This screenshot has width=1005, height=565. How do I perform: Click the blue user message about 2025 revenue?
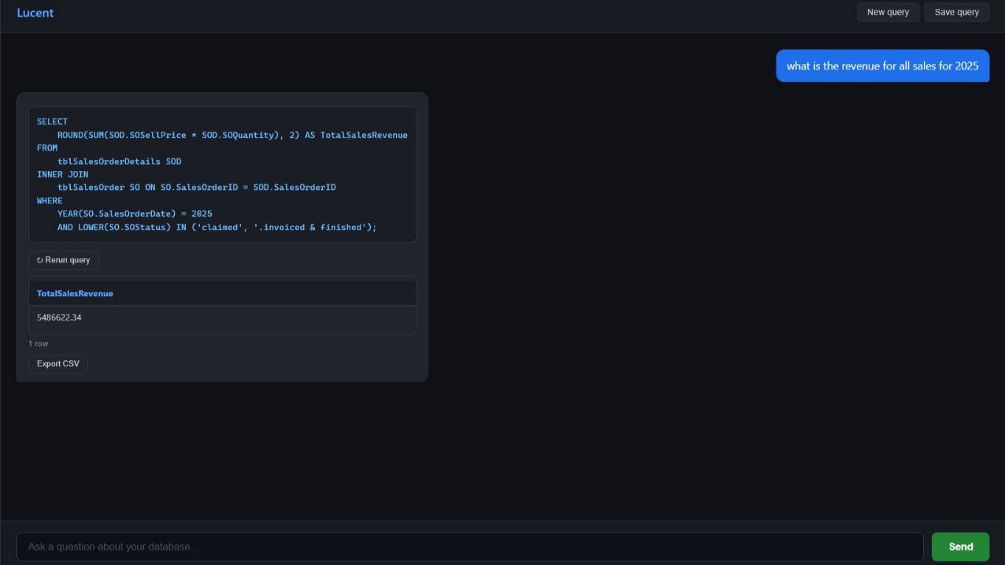pos(882,66)
